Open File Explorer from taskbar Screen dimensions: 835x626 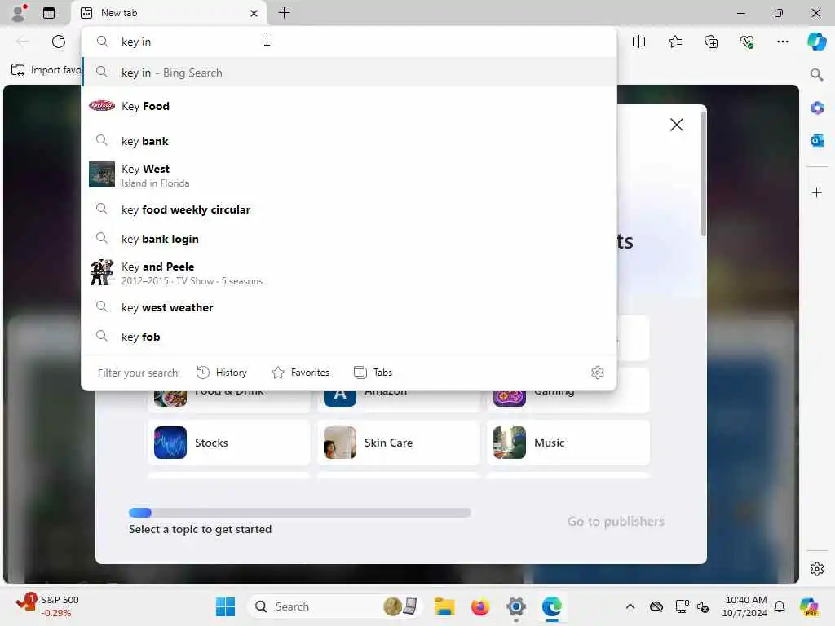[x=444, y=606]
